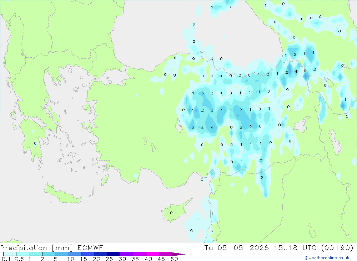Click the legend label 10
The image size is (357, 261).
(x=71, y=259)
